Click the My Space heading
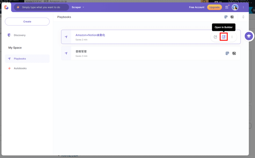The width and height of the screenshot is (255, 158). (x=15, y=48)
